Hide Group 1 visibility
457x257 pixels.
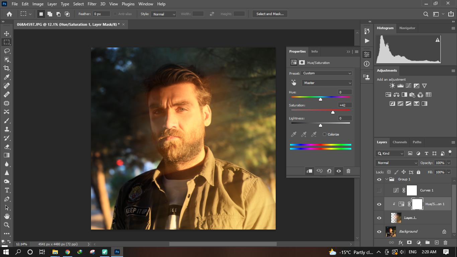(x=379, y=179)
